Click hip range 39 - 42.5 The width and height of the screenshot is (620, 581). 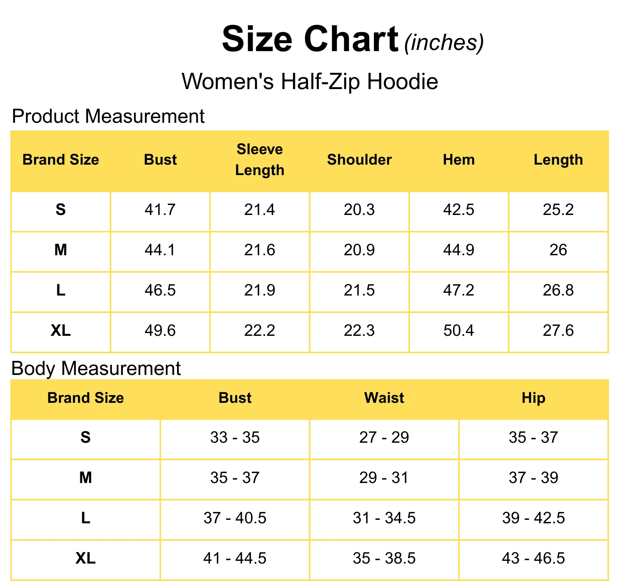click(x=534, y=518)
